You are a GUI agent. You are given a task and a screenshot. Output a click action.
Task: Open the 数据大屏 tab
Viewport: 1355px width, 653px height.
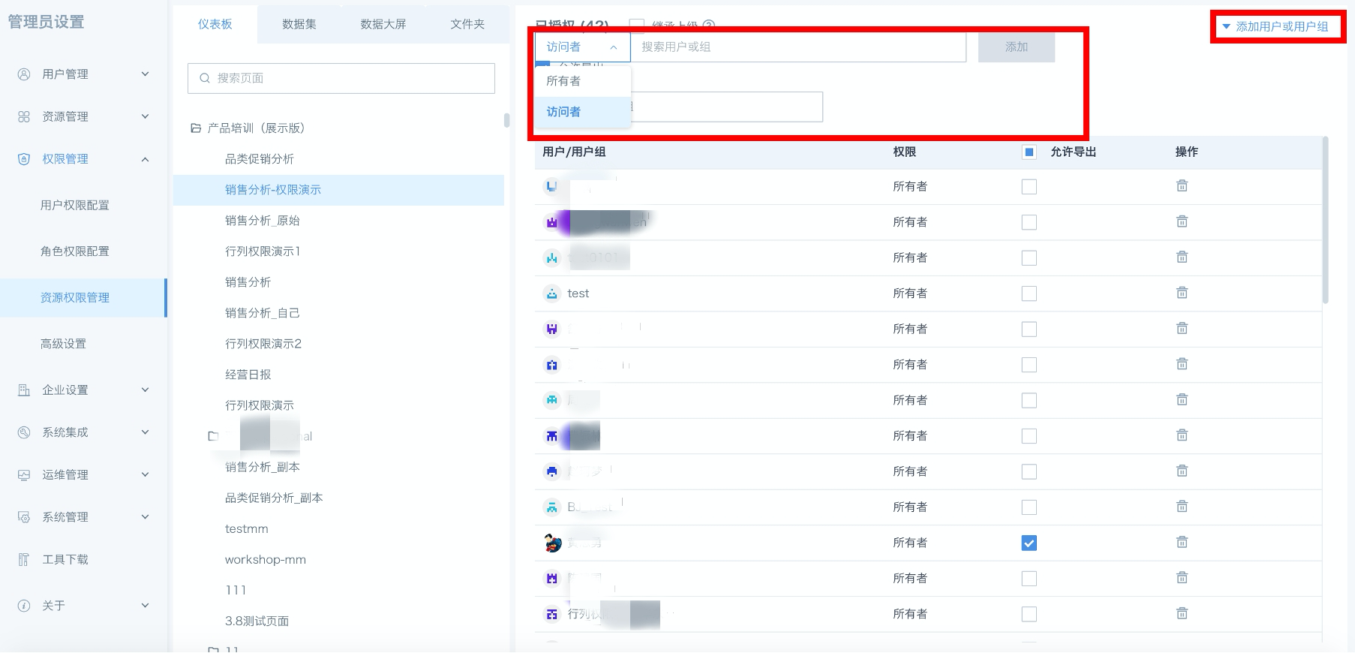[383, 24]
